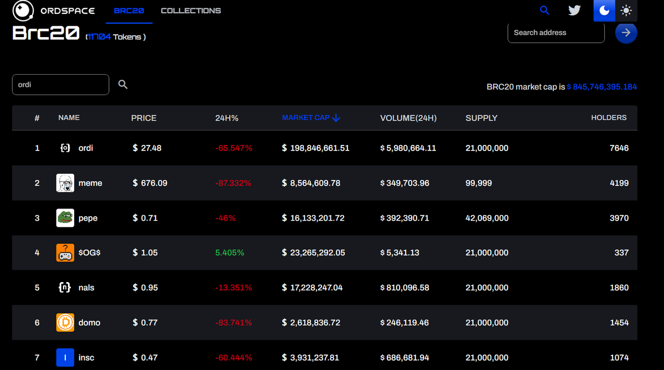Click domo market cap $ 2,618,836.72
Viewport: 664px width, 370px height.
coord(311,322)
